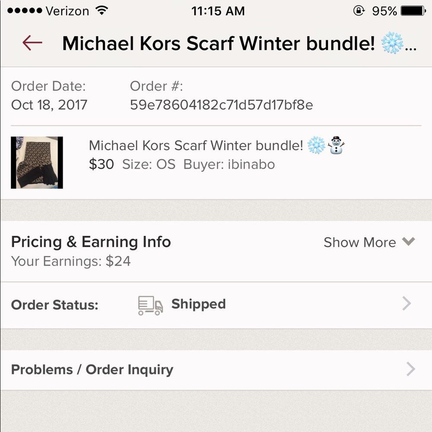Image resolution: width=432 pixels, height=432 pixels.
Task: Tap Your Earnings $24 text
Action: pyautogui.click(x=71, y=261)
